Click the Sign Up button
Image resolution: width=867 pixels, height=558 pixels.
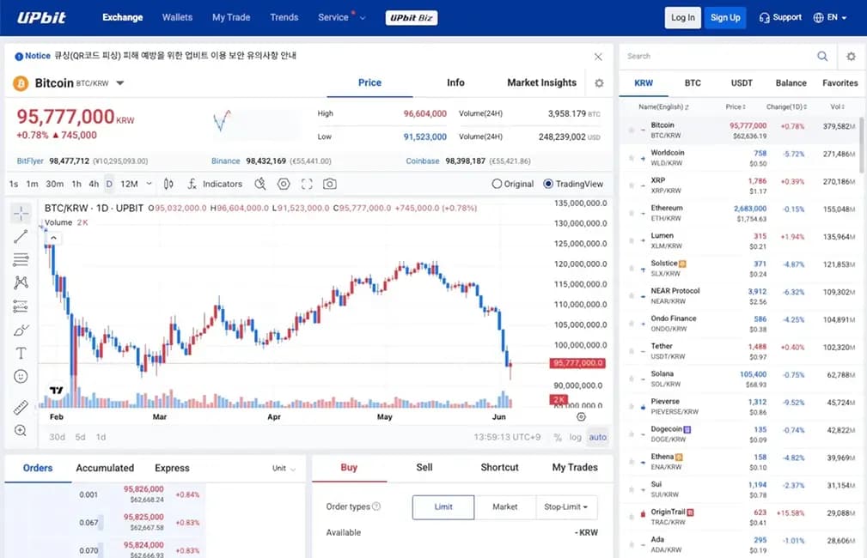(725, 18)
